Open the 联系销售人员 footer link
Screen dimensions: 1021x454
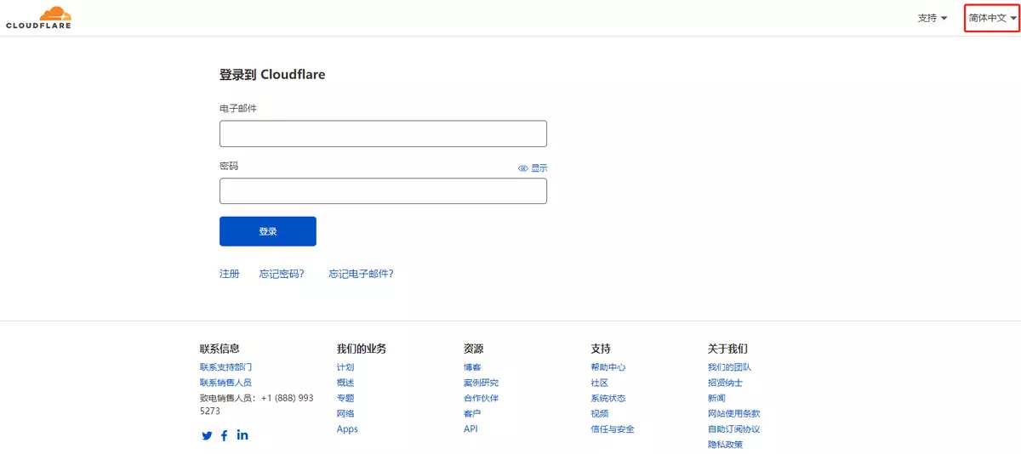coord(225,383)
